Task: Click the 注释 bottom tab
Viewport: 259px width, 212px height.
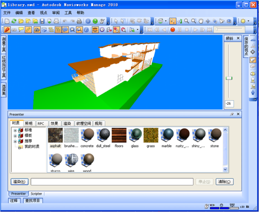Action: 14,201
